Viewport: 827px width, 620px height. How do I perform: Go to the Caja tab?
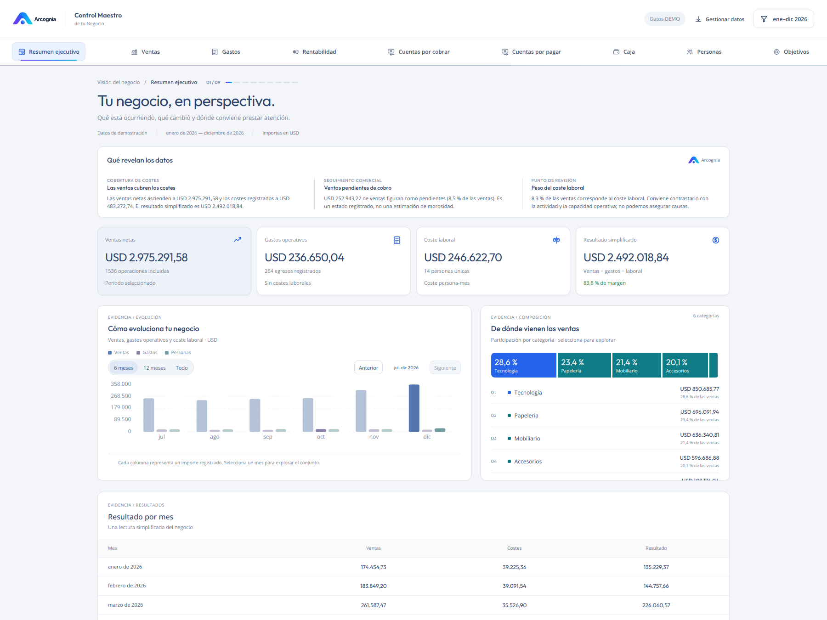tap(624, 52)
